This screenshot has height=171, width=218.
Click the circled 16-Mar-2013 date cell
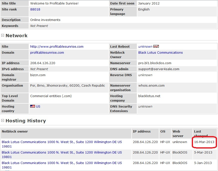click(x=204, y=142)
